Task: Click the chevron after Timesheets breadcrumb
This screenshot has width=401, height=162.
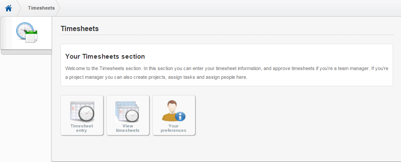Action: 58,8
